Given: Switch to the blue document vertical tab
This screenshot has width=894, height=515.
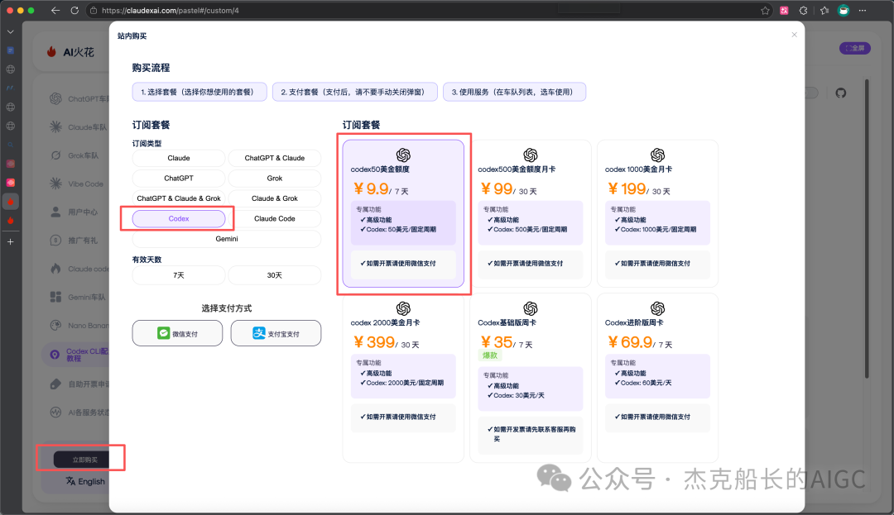Looking at the screenshot, I should (10, 50).
